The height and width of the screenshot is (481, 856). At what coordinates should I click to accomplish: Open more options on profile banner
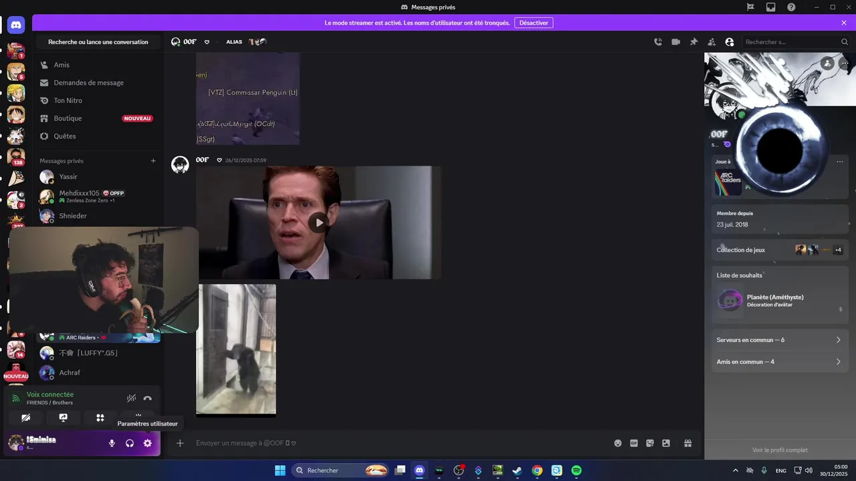[845, 63]
